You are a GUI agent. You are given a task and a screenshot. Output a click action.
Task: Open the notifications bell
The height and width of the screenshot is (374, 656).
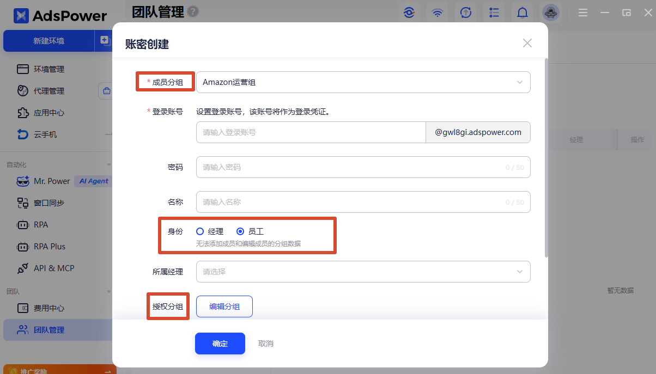(523, 13)
